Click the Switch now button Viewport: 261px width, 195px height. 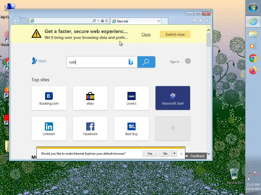pos(175,34)
